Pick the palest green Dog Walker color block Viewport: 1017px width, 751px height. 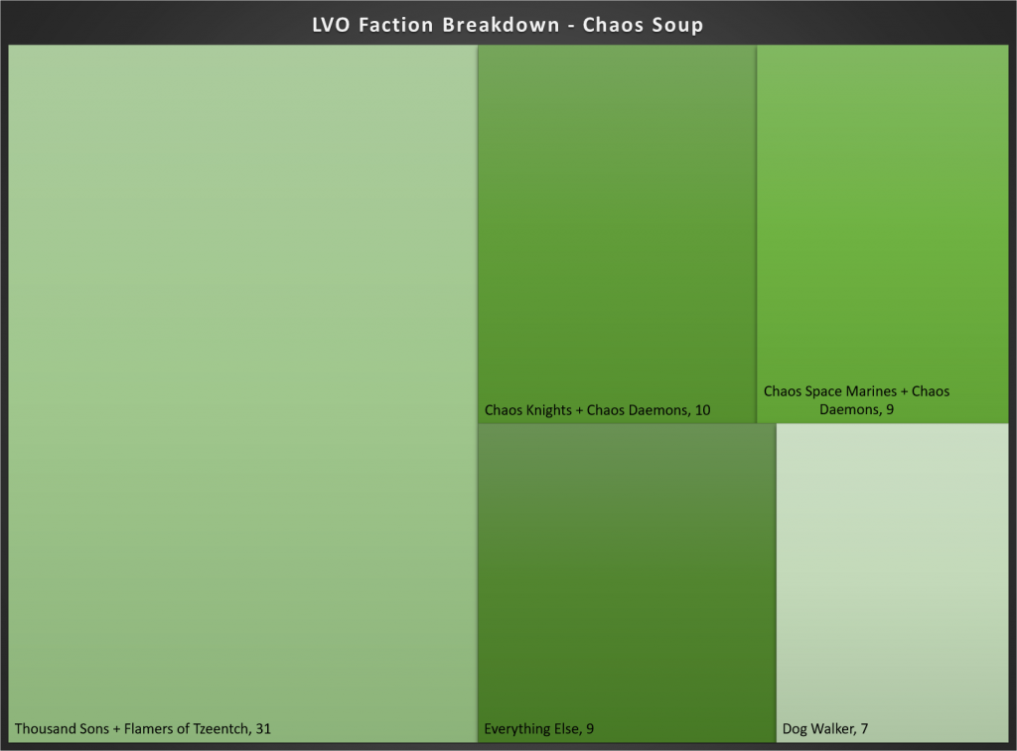[x=892, y=497]
